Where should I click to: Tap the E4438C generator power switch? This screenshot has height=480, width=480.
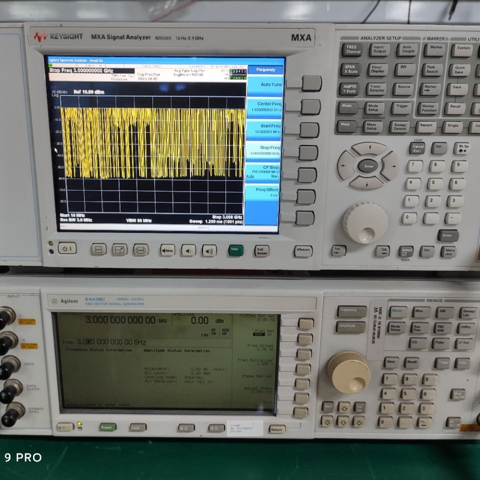click(x=65, y=427)
